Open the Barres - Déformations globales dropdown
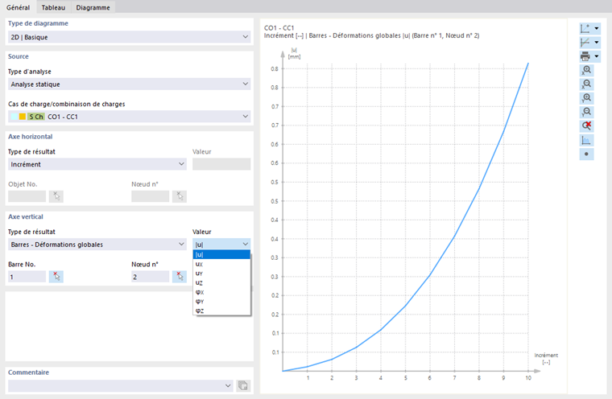612x399 pixels. pos(97,245)
